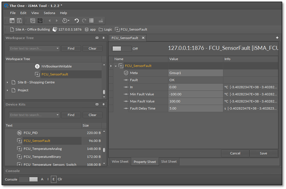
Task: Click the redo arrow in the toolbar
Action: click(x=84, y=21)
